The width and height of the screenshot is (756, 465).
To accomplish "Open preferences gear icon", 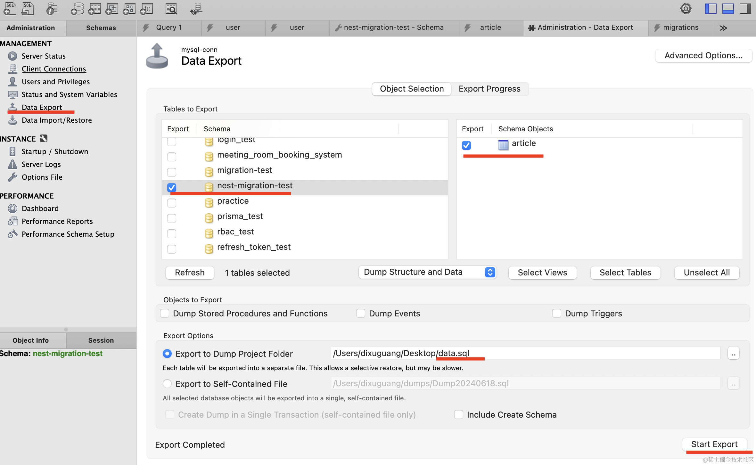I will point(686,9).
